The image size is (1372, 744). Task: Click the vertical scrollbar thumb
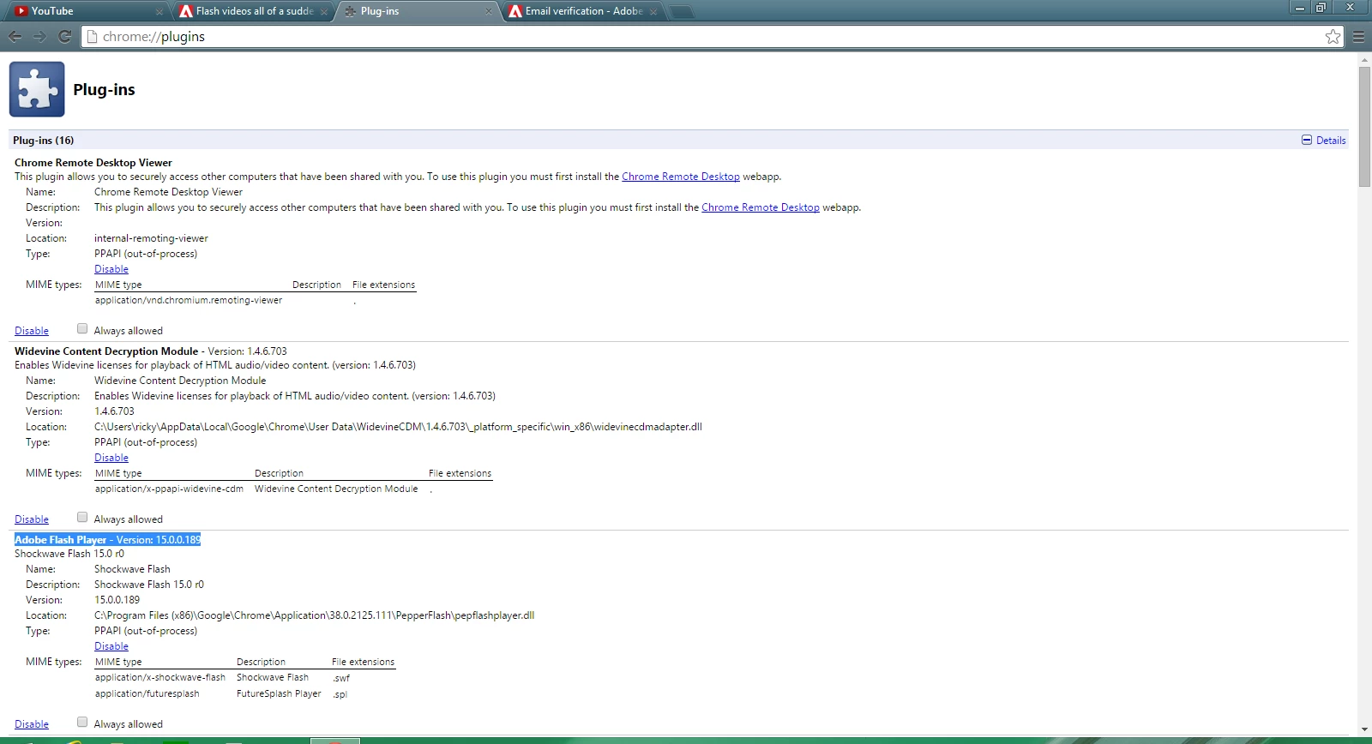click(x=1364, y=126)
